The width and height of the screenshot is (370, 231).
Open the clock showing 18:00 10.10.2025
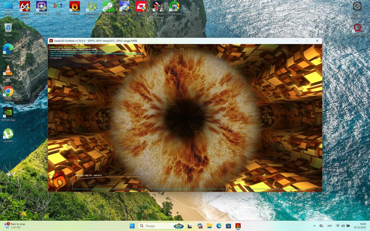coord(360,225)
